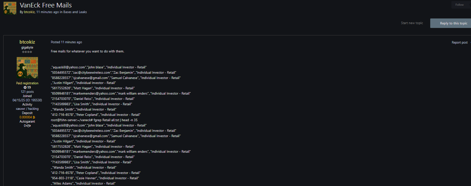Click the large btcokiz profile avatar
The width and height of the screenshot is (471, 186).
pos(27,68)
